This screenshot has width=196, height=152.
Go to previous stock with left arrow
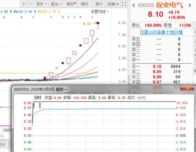[x=133, y=5]
